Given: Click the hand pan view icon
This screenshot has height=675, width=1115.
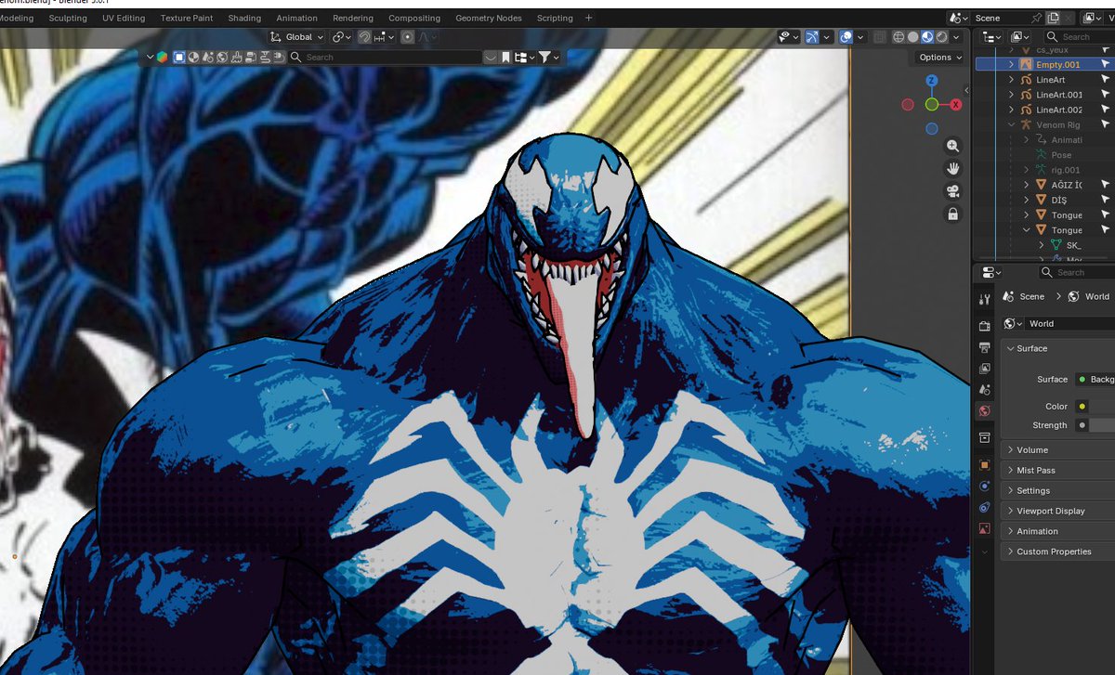Looking at the screenshot, I should 952,168.
